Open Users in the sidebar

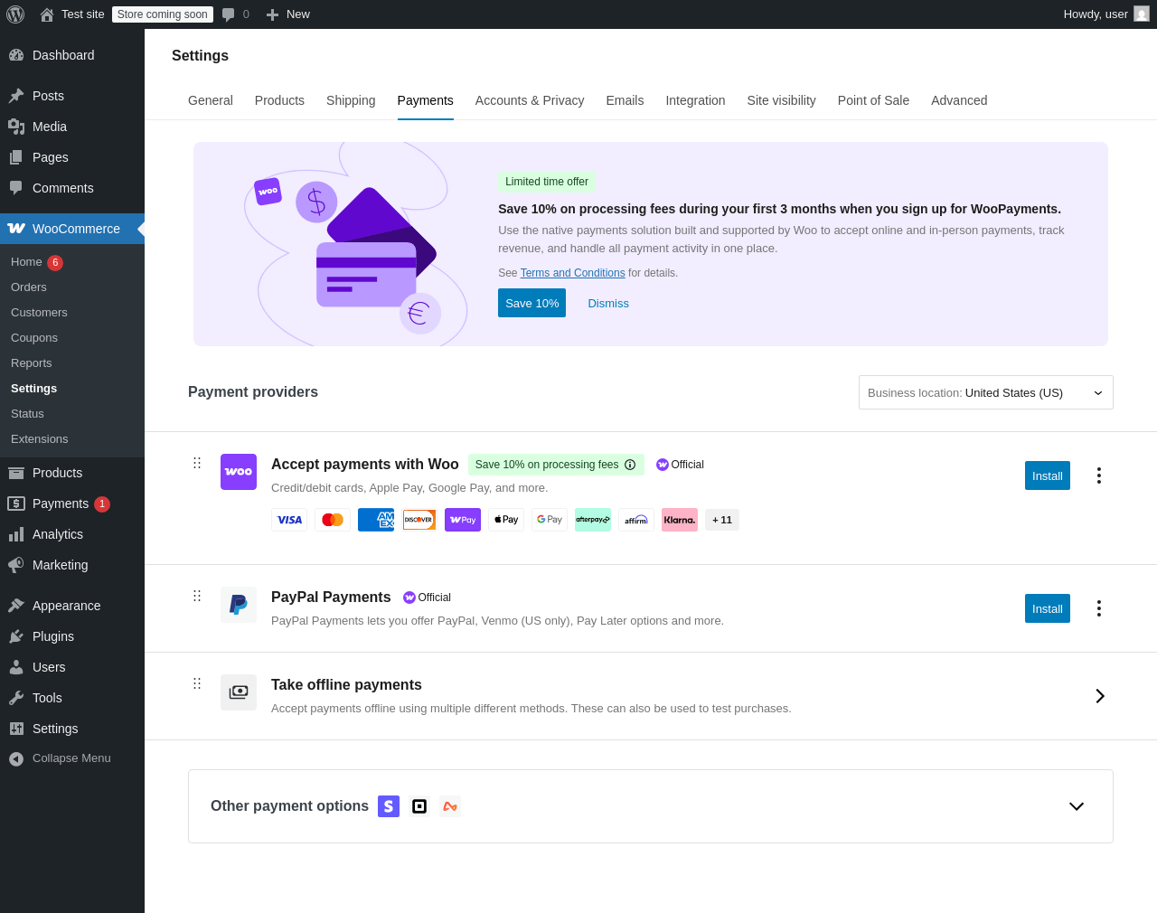point(72,667)
